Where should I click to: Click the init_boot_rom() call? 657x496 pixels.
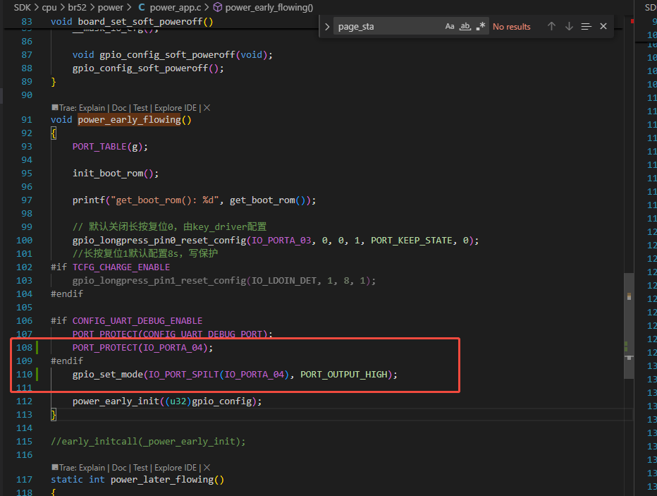[x=116, y=173]
